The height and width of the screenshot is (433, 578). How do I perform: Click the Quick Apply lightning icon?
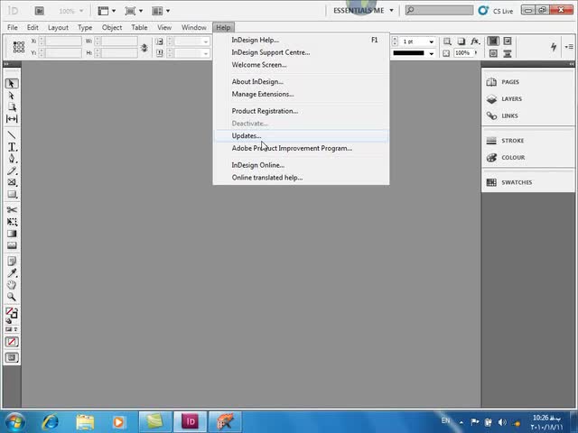point(554,47)
